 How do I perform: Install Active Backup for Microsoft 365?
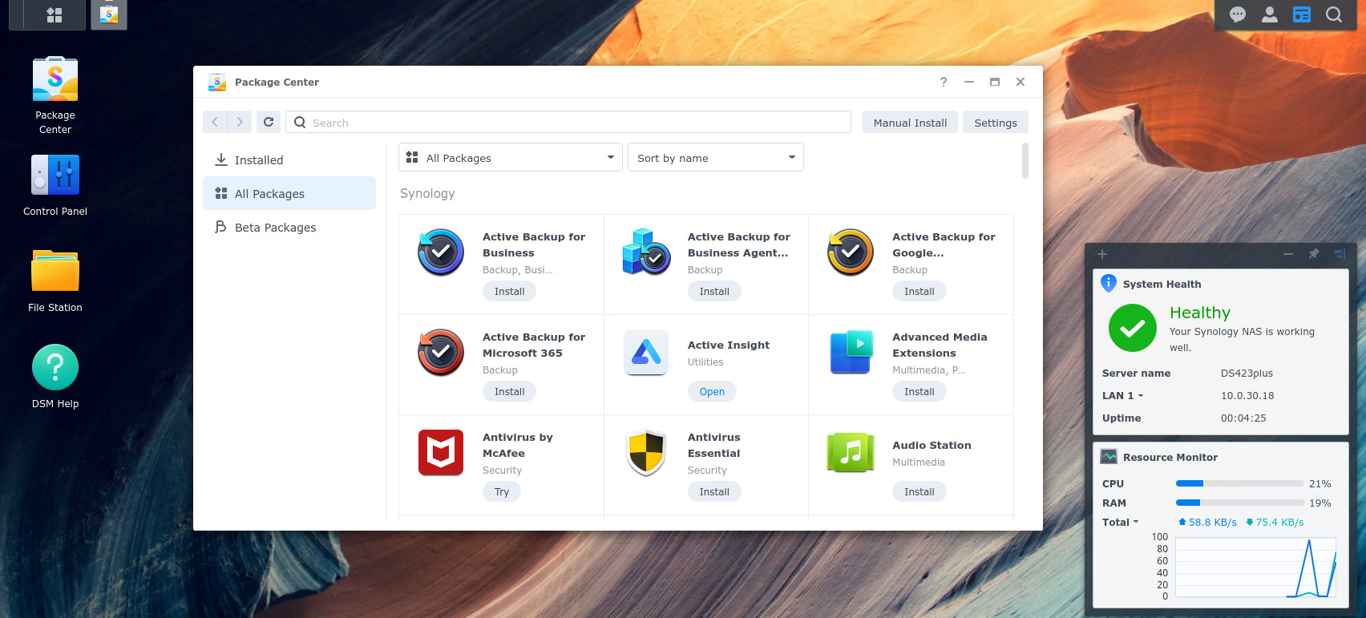[x=509, y=391]
